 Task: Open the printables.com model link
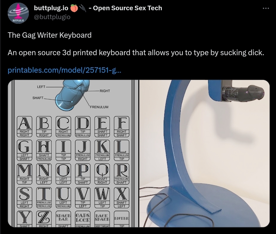(x=64, y=70)
